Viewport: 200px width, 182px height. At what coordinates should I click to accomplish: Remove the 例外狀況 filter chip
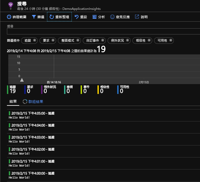(x=127, y=40)
